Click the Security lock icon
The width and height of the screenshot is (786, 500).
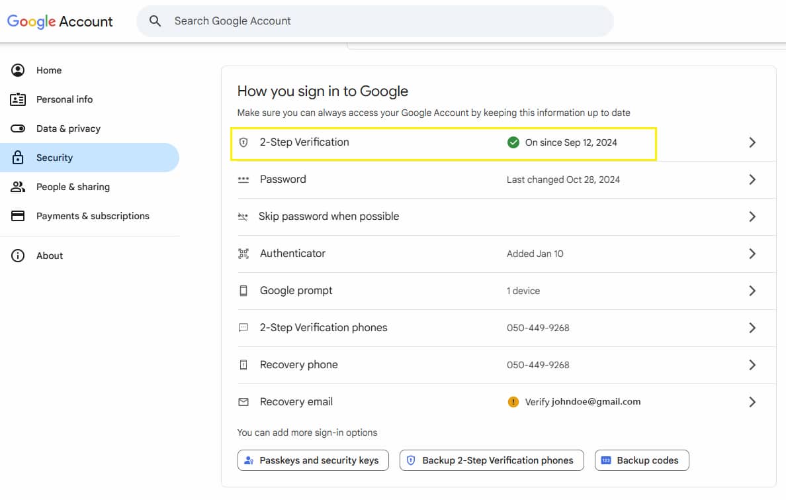(x=18, y=158)
